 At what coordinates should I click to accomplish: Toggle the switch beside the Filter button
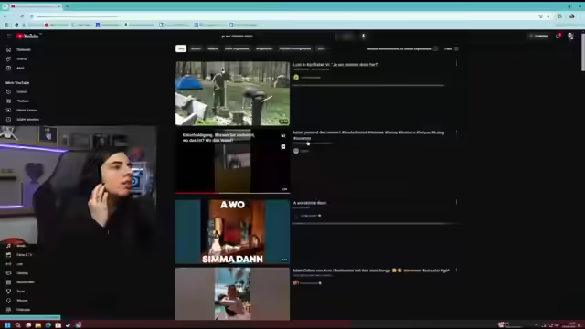tap(435, 48)
